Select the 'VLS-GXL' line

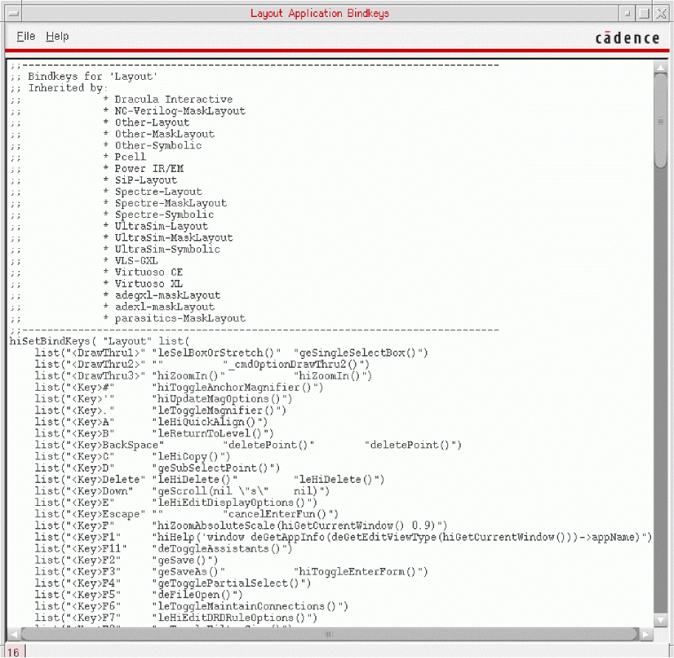(131, 261)
